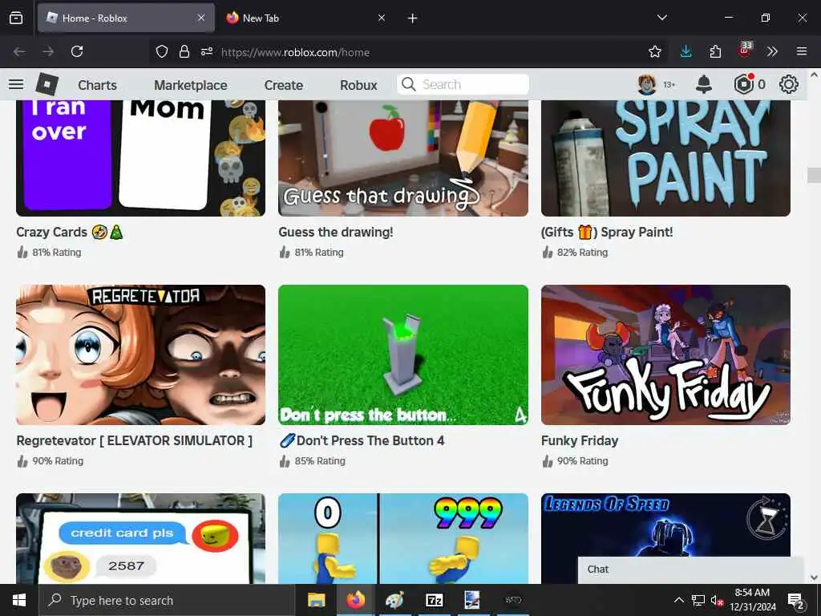
Task: Open Windows notification center
Action: pyautogui.click(x=796, y=600)
